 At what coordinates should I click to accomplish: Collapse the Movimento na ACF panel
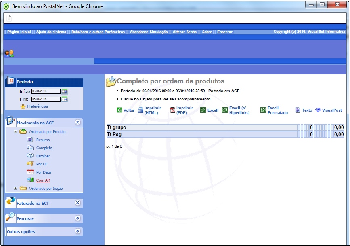[x=78, y=122]
